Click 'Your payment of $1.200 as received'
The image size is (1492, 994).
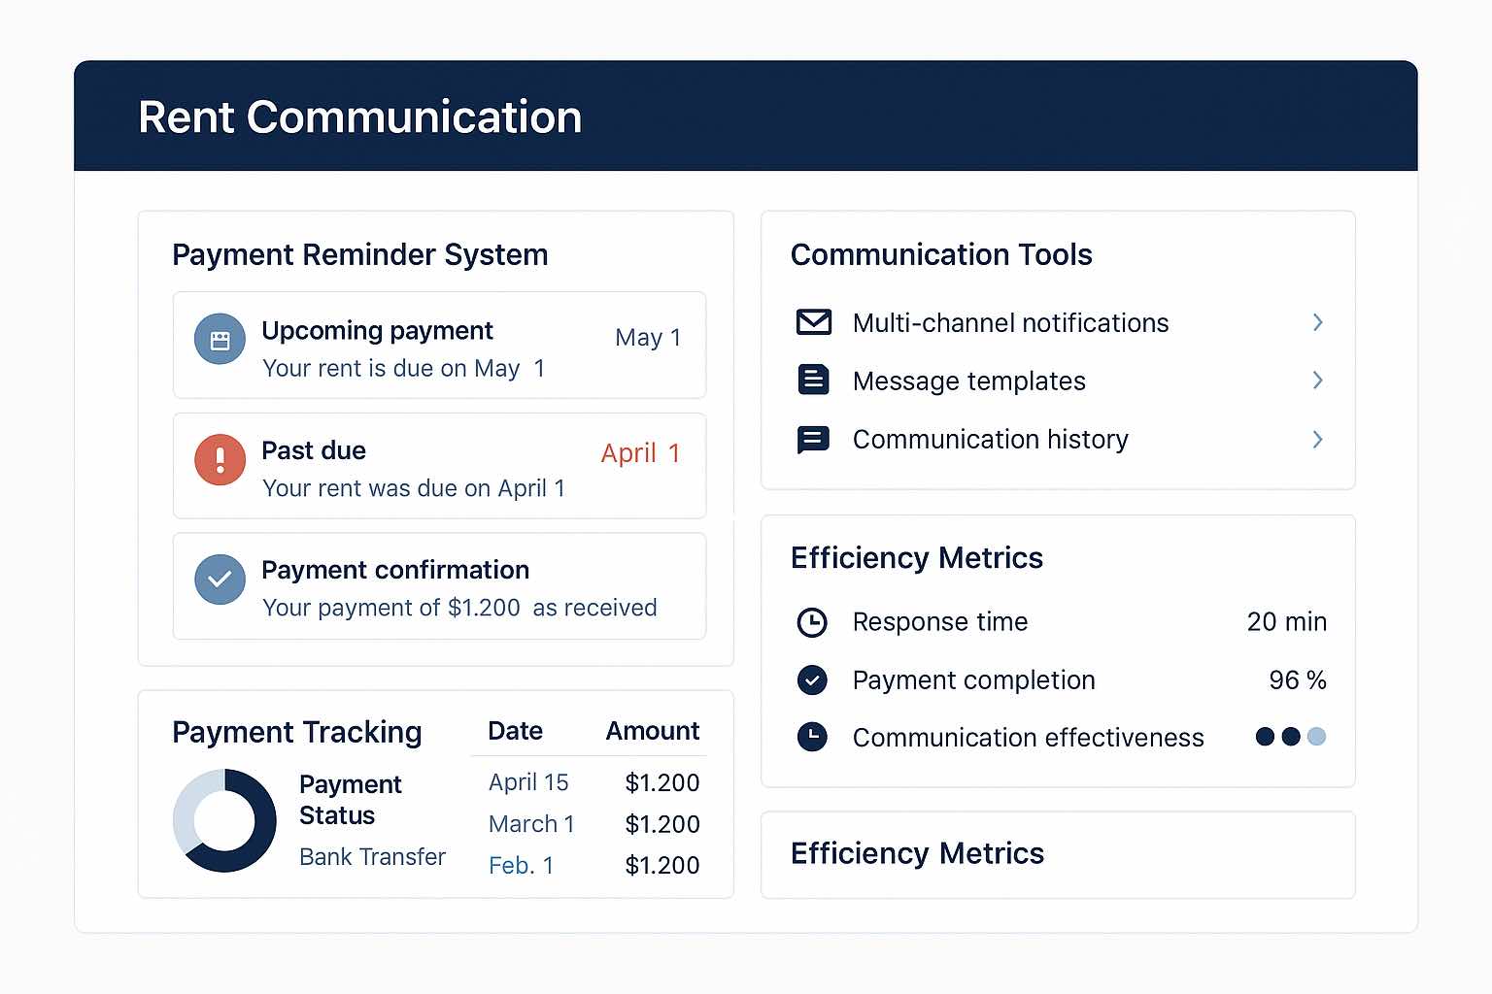pos(459,608)
